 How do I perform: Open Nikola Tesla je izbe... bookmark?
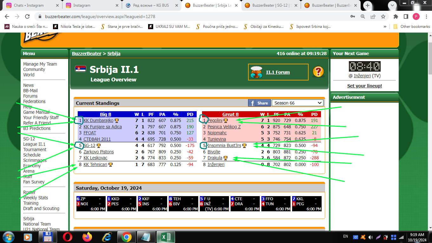coord(74,27)
